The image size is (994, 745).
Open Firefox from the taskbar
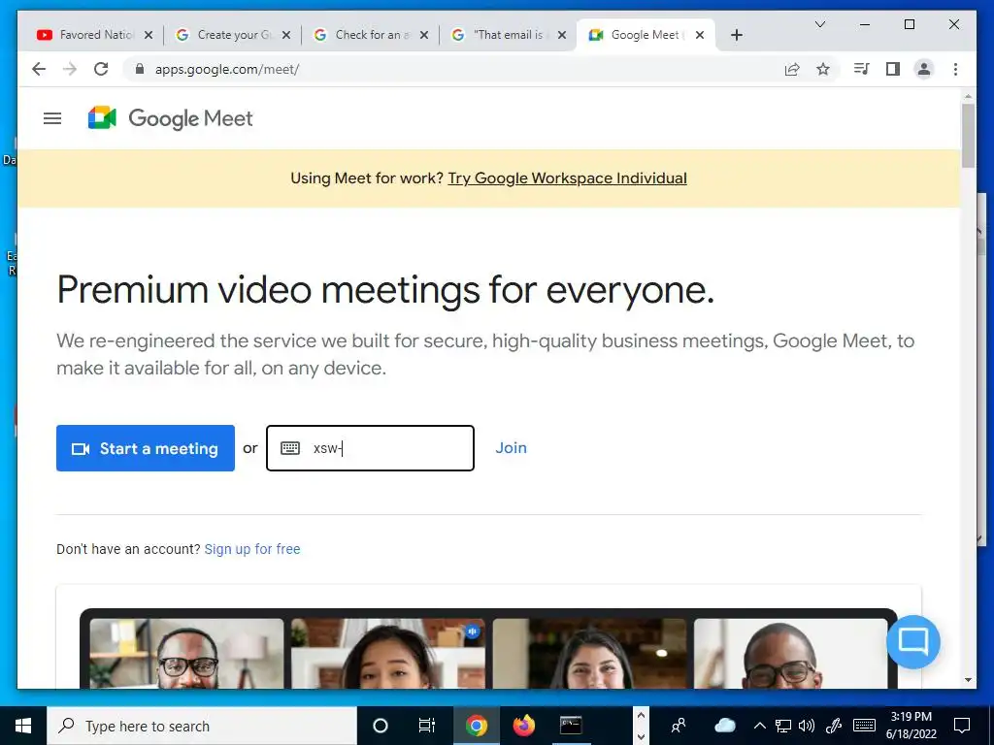[x=523, y=726]
